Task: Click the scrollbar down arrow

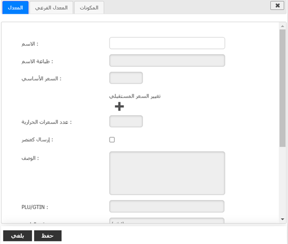Action: click(282, 219)
